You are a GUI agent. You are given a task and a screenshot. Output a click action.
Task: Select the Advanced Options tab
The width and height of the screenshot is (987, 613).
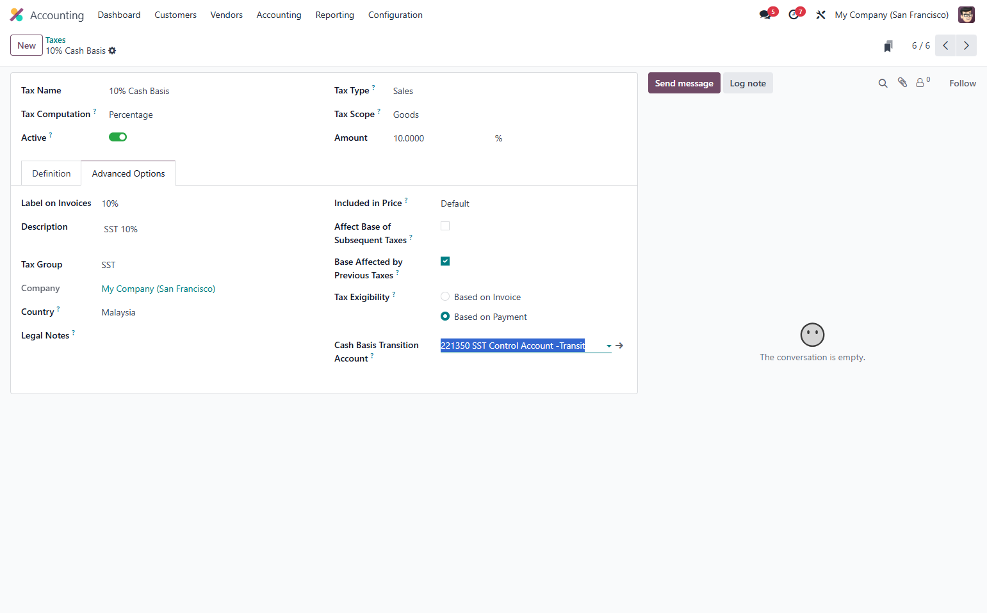click(x=128, y=173)
